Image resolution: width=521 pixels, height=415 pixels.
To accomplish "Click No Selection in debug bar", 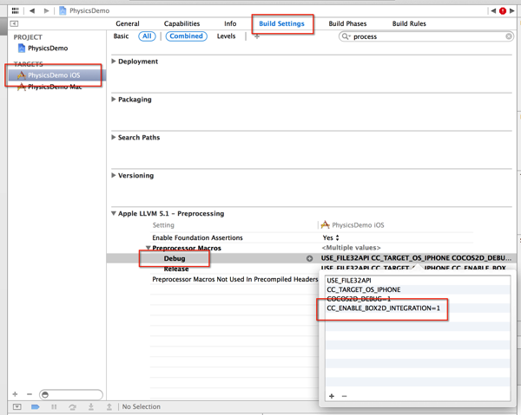I will point(141,406).
